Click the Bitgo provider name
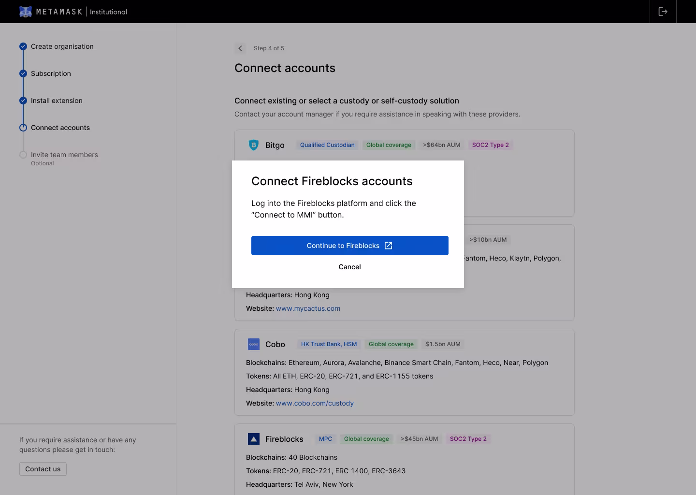 [x=275, y=145]
